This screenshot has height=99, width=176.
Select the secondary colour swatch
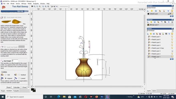coord(34,91)
